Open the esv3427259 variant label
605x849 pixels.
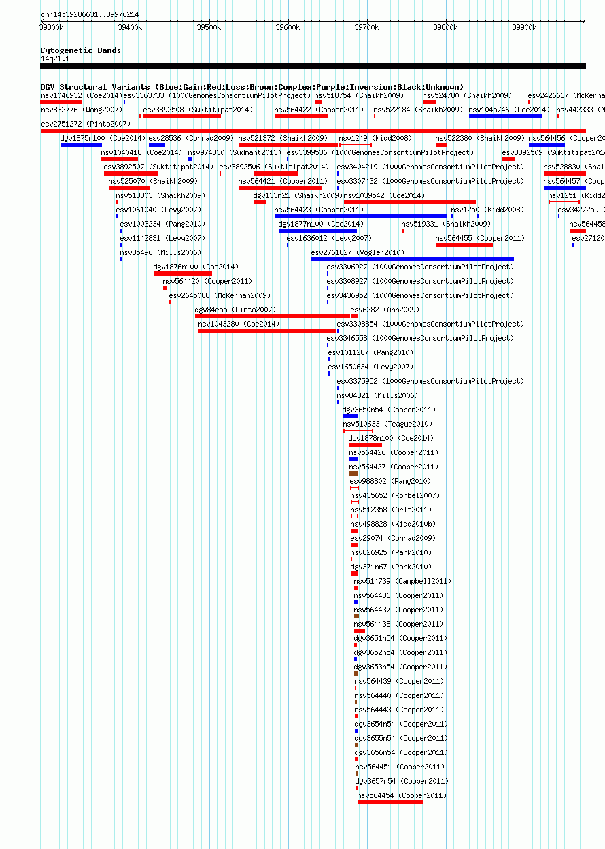581,210
